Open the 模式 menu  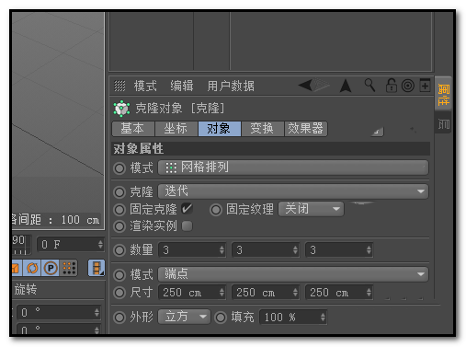(x=145, y=86)
